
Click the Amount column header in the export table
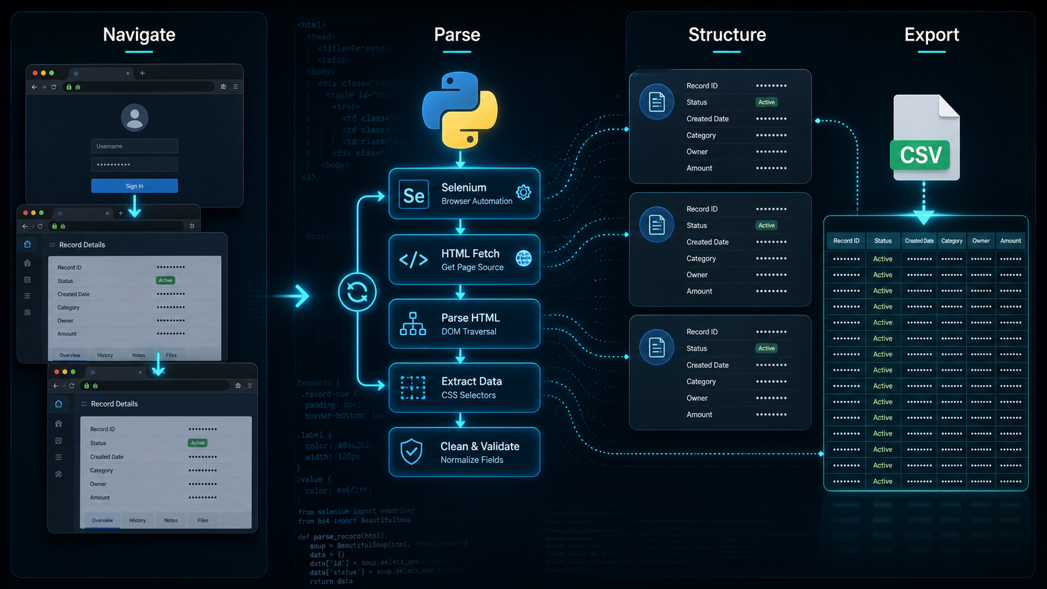1011,241
